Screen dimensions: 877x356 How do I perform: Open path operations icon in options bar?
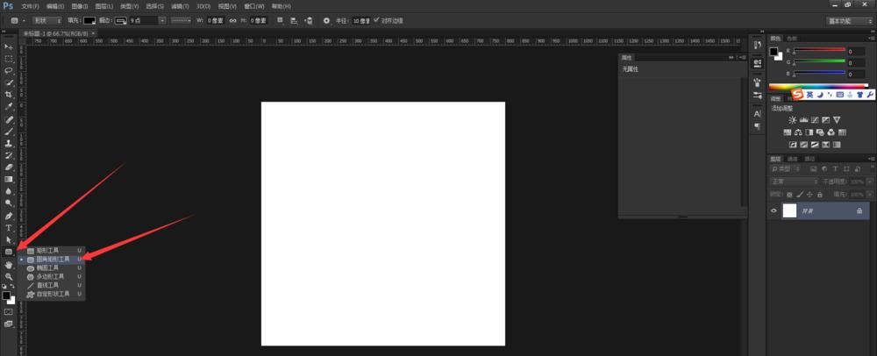pyautogui.click(x=281, y=21)
